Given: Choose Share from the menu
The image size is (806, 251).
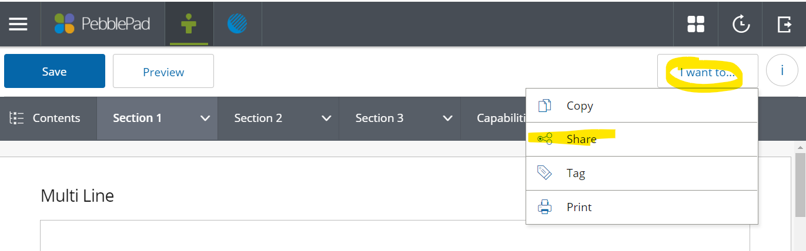Looking at the screenshot, I should click(x=642, y=139).
